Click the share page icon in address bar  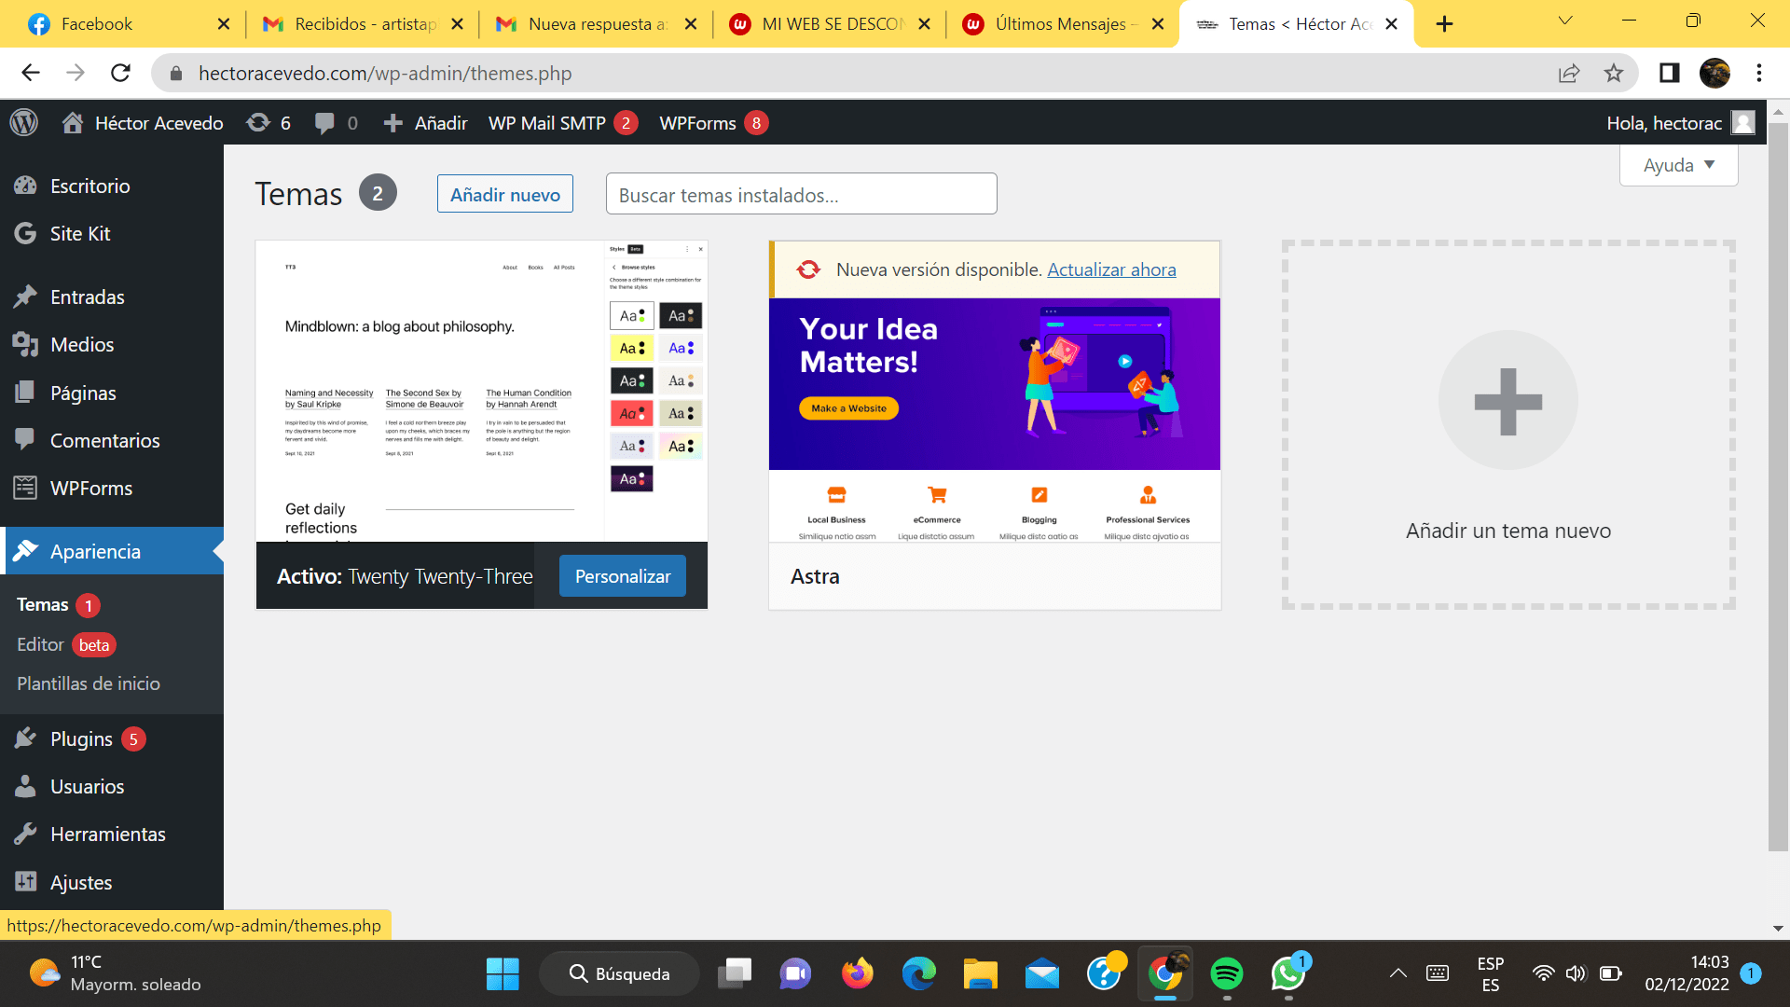[1569, 73]
